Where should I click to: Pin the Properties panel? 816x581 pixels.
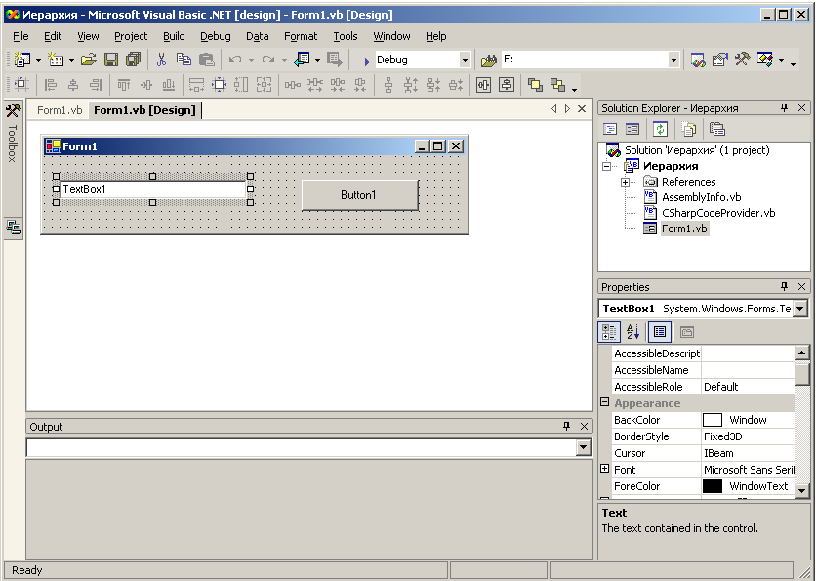pos(784,286)
